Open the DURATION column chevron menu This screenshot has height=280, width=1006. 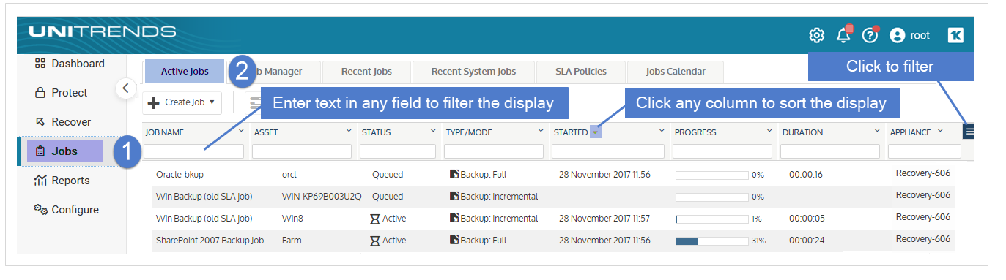[877, 131]
